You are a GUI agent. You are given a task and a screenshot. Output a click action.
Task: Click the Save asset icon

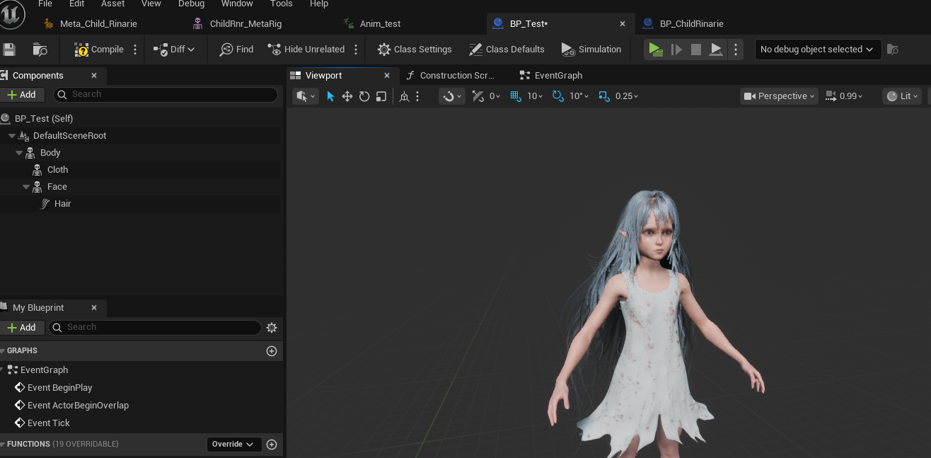pos(10,49)
